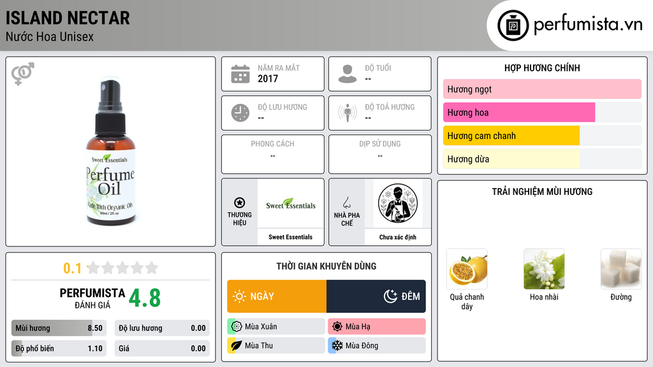
Task: Click the Dịp sử dụng card
Action: [380, 154]
